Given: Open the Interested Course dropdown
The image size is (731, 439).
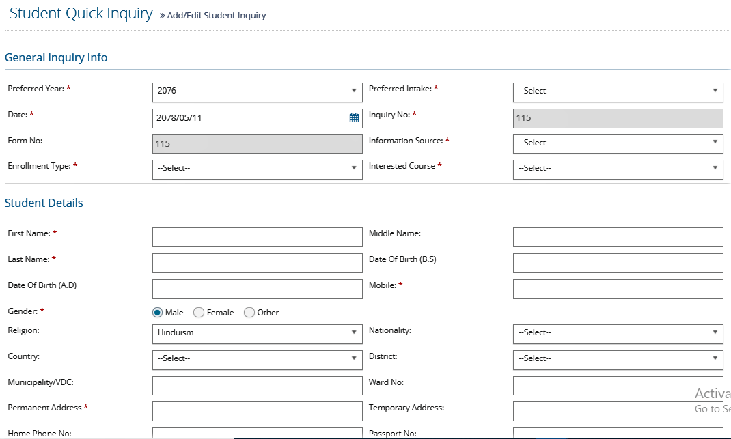Looking at the screenshot, I should coord(618,169).
